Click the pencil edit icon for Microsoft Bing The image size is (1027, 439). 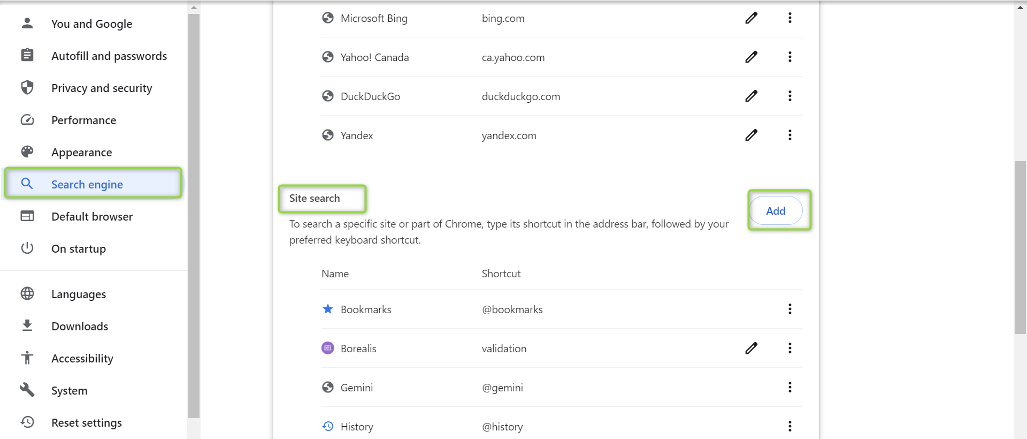click(x=751, y=18)
